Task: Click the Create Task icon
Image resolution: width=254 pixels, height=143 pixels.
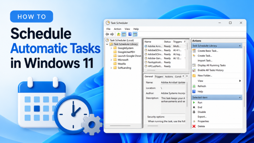Action: 194,56
